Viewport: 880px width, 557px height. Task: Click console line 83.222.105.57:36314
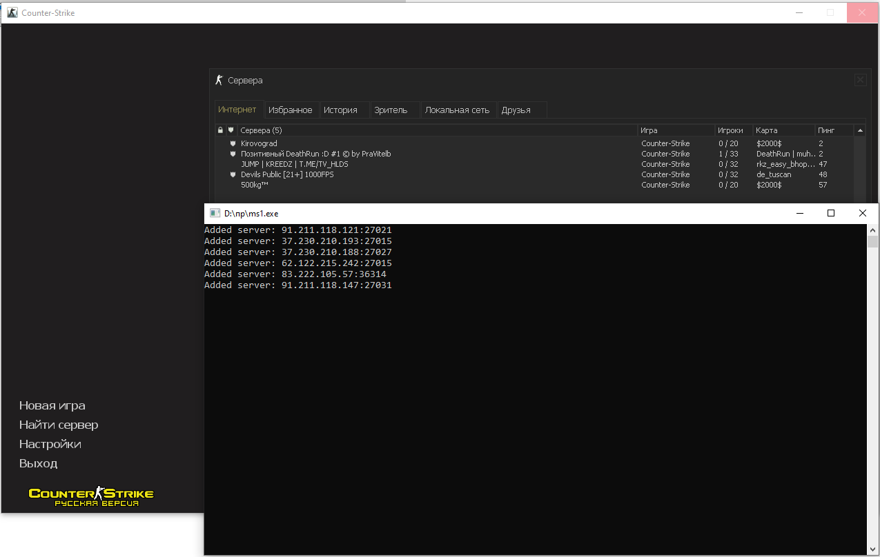pyautogui.click(x=295, y=274)
